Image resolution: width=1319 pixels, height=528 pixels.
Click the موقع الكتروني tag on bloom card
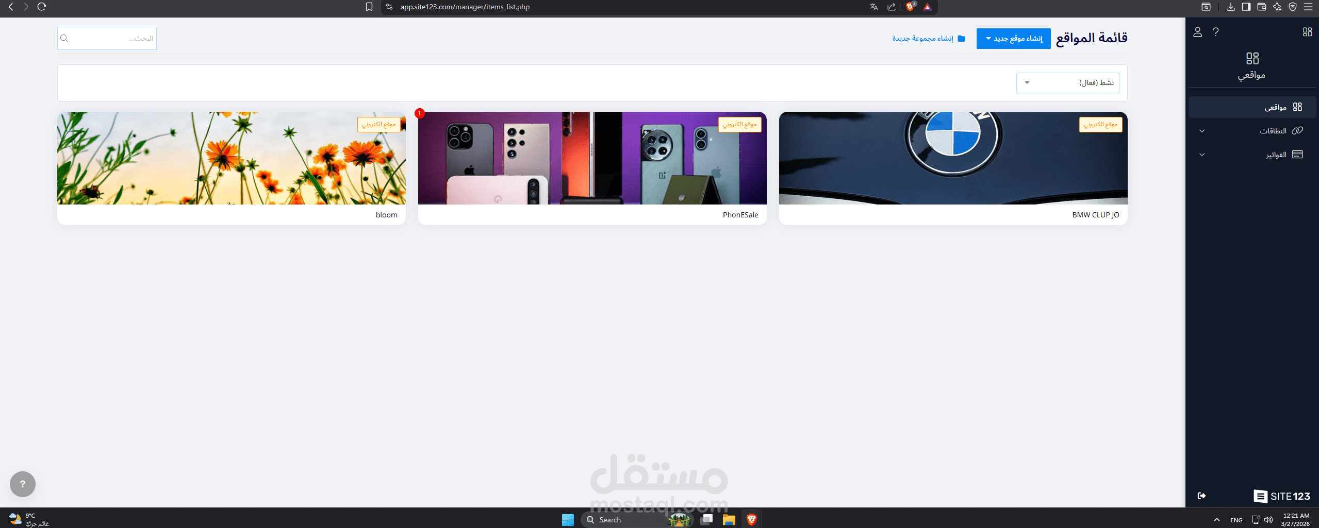[378, 125]
